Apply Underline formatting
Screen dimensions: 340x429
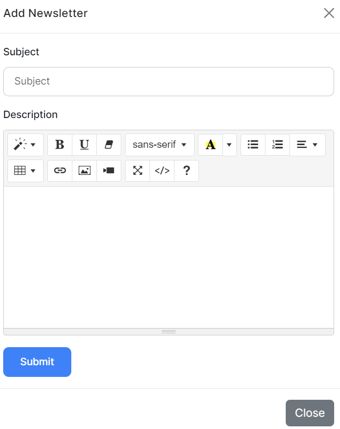[84, 145]
